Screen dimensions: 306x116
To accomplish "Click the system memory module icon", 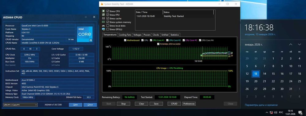I will [103, 22].
